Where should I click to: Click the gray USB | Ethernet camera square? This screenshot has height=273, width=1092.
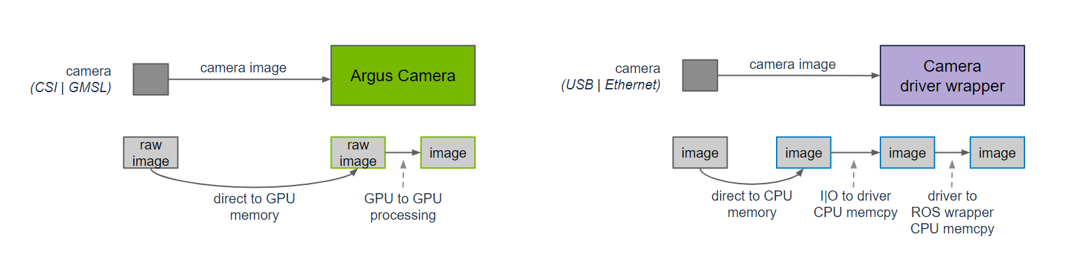click(x=700, y=75)
